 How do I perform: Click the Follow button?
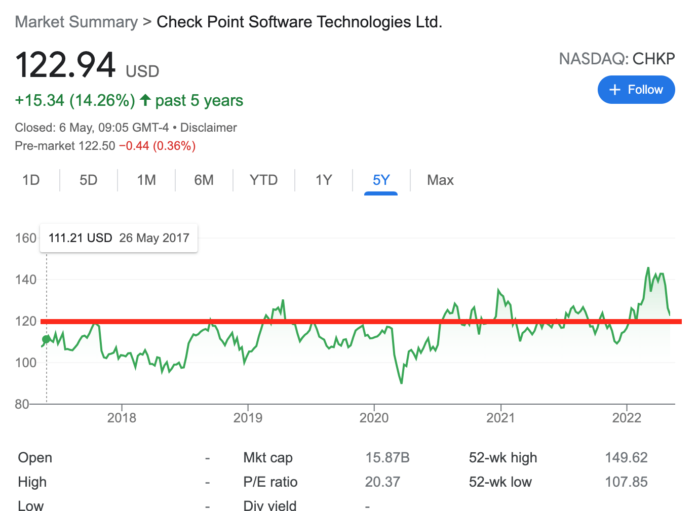[x=636, y=90]
